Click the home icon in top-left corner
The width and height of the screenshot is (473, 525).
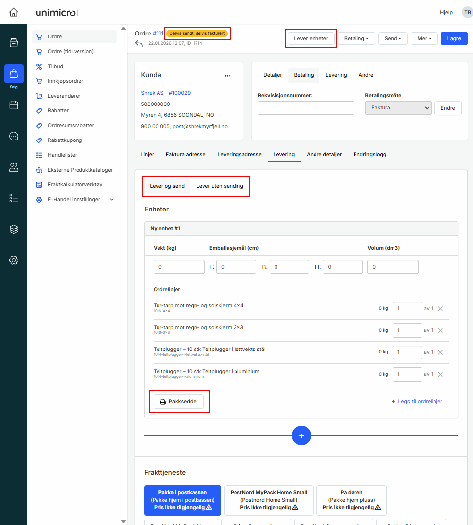(x=14, y=12)
